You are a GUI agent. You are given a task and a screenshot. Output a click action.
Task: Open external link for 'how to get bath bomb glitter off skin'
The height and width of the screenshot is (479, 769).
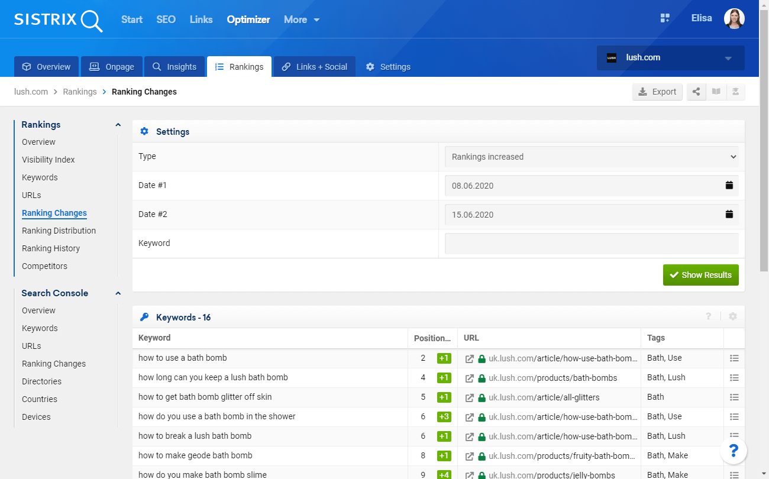coord(470,397)
